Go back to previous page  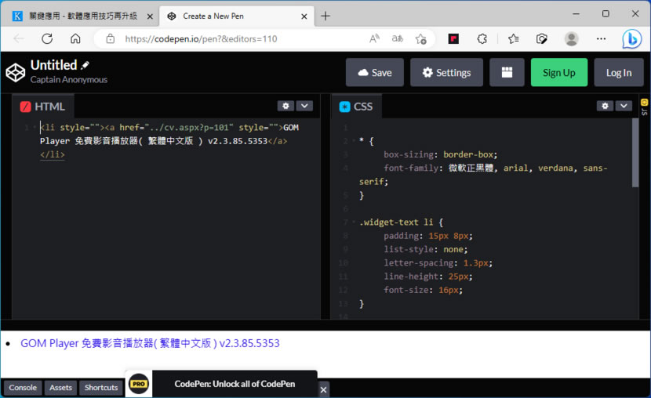(19, 39)
